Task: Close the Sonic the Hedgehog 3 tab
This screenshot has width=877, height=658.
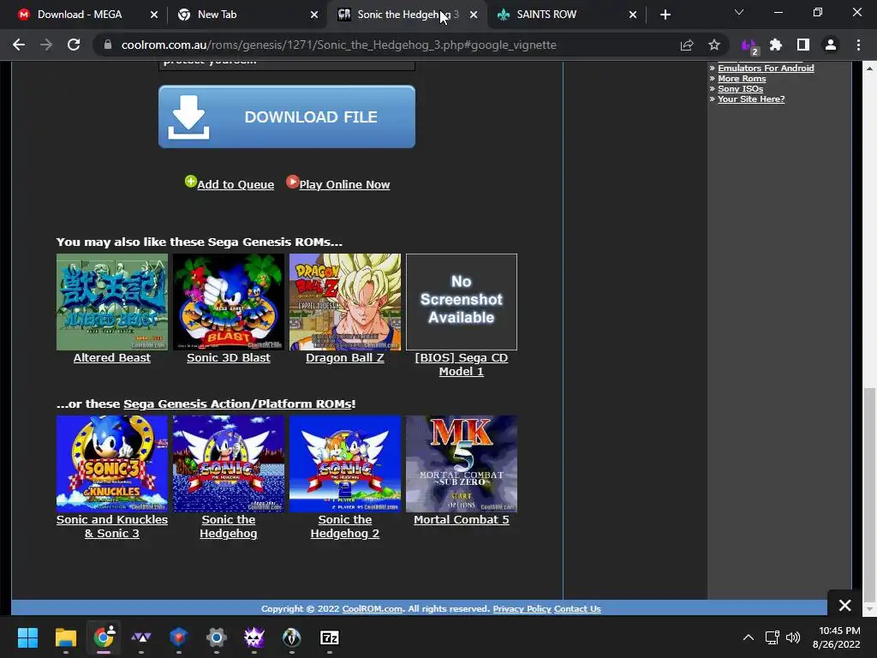Action: coord(474,15)
